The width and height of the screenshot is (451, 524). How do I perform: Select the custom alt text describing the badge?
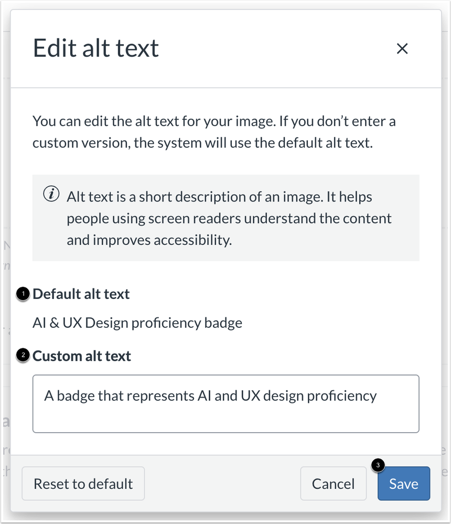(x=210, y=395)
